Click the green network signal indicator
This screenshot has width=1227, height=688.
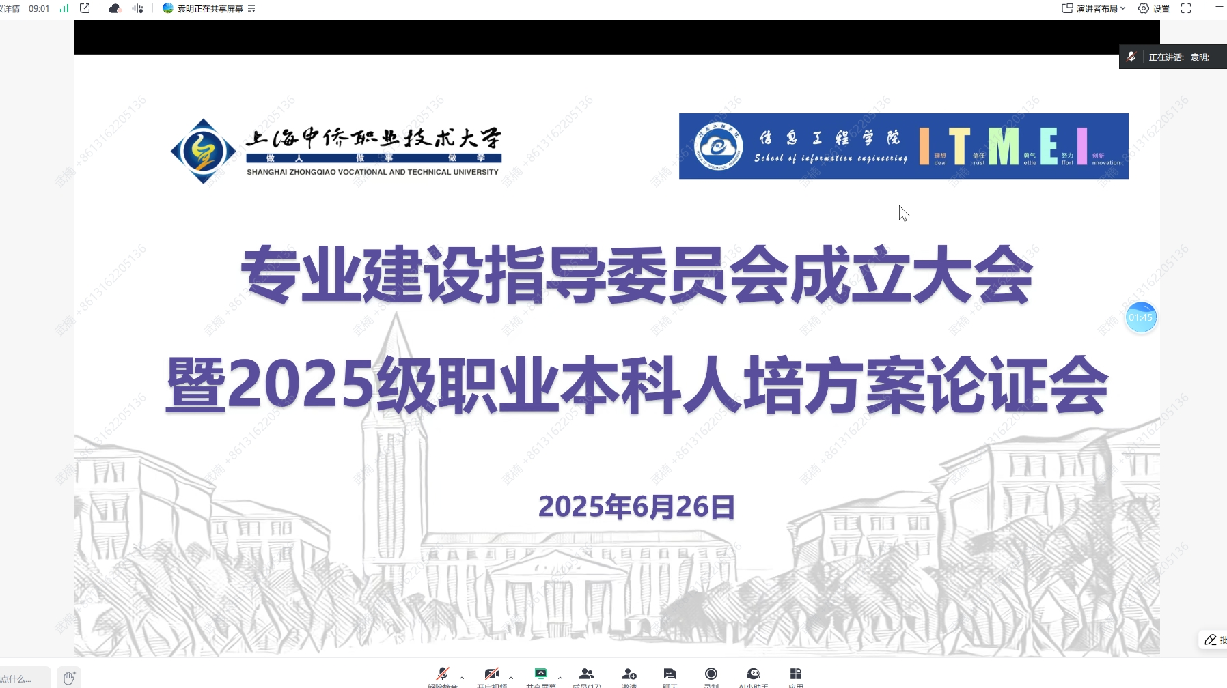(x=64, y=9)
